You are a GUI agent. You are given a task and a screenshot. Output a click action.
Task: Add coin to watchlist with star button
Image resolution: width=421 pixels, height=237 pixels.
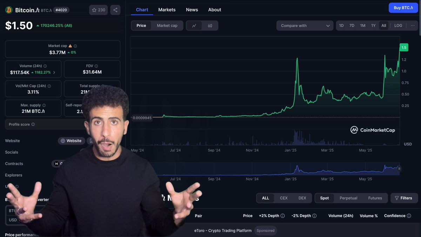(x=98, y=10)
